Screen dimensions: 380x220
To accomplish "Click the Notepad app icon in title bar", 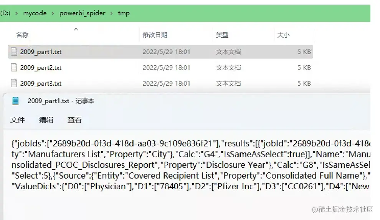I will (x=15, y=101).
